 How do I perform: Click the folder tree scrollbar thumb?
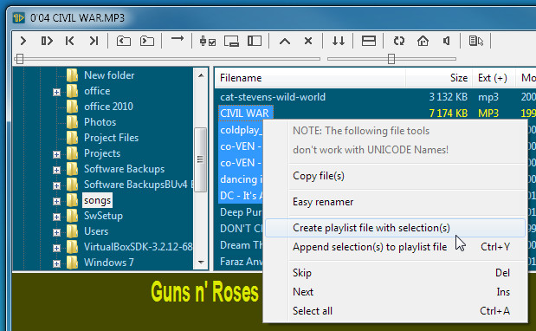(201, 159)
